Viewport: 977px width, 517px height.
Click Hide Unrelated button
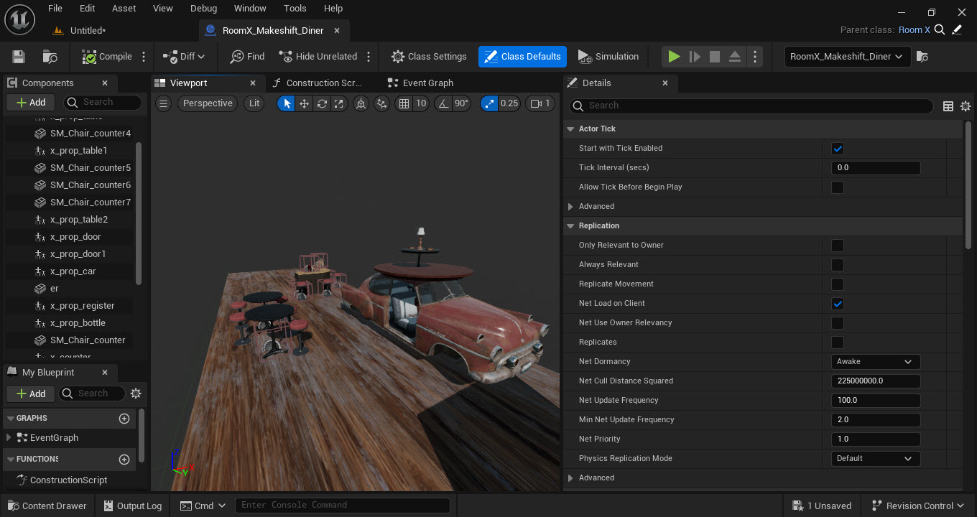click(x=318, y=57)
